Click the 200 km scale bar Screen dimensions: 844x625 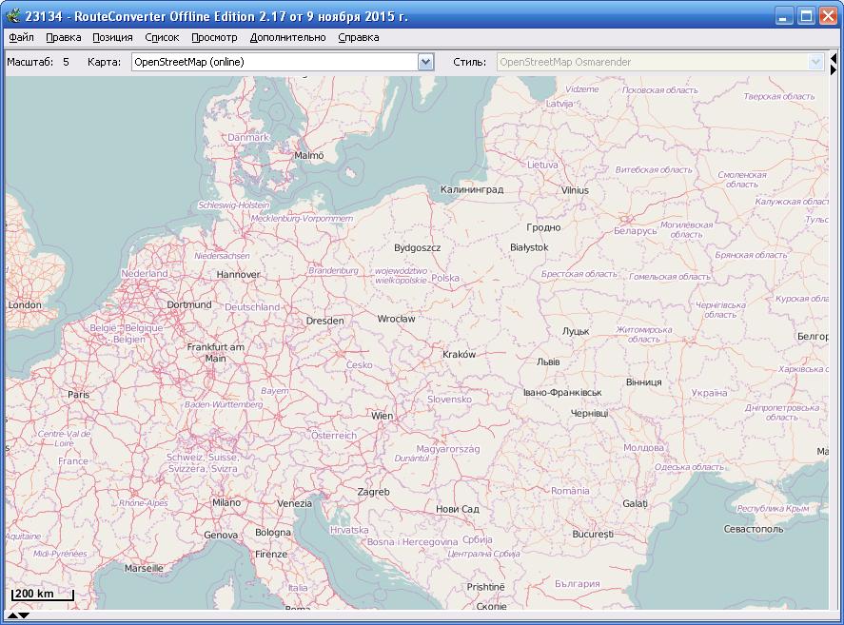coord(43,594)
